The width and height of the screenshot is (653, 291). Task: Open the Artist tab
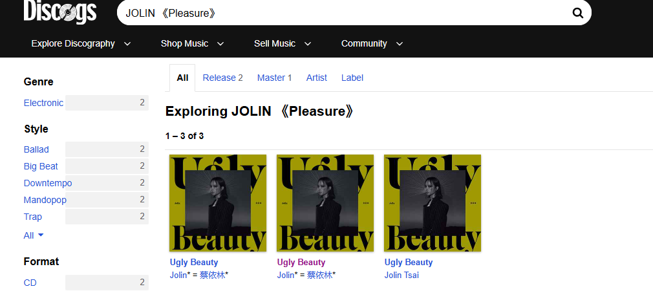coord(317,78)
